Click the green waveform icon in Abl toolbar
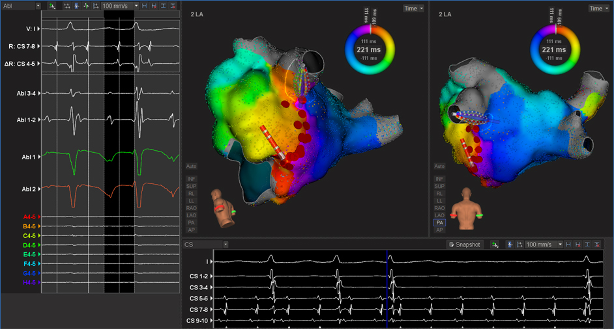 (86, 5)
